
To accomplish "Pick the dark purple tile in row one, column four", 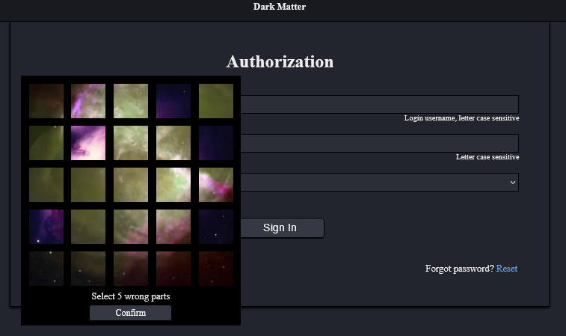I will tap(173, 100).
